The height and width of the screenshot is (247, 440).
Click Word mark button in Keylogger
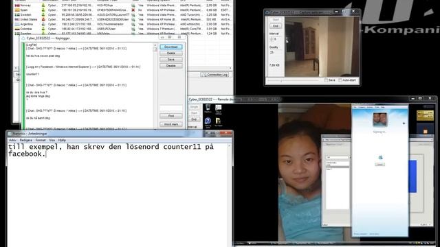point(171,124)
